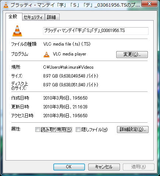This screenshot has height=176, width=160.
Task: Select the 全般 tab
Action: click(x=14, y=17)
